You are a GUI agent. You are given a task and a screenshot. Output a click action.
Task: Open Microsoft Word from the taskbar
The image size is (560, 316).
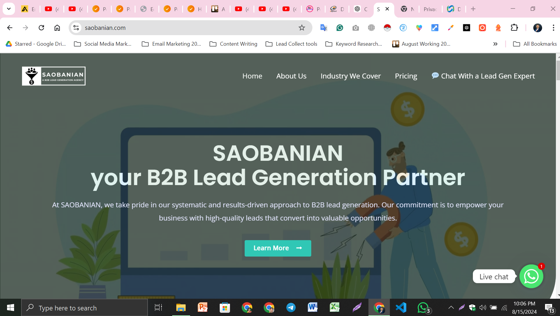[313, 308]
